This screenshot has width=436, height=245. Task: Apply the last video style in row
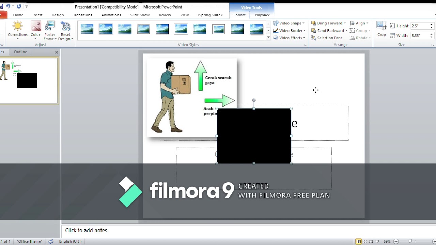click(x=256, y=29)
